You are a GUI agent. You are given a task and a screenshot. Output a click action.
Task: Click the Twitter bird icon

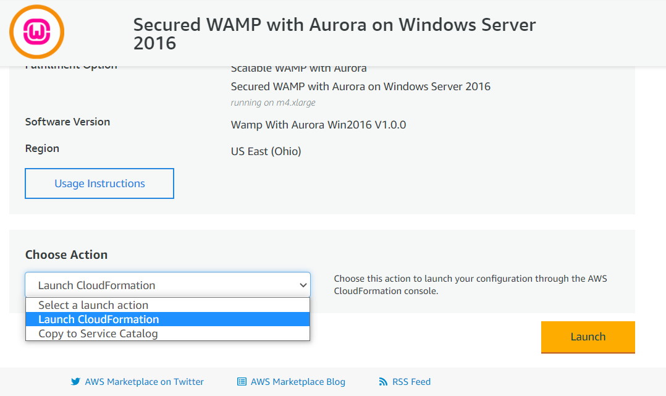[75, 382]
